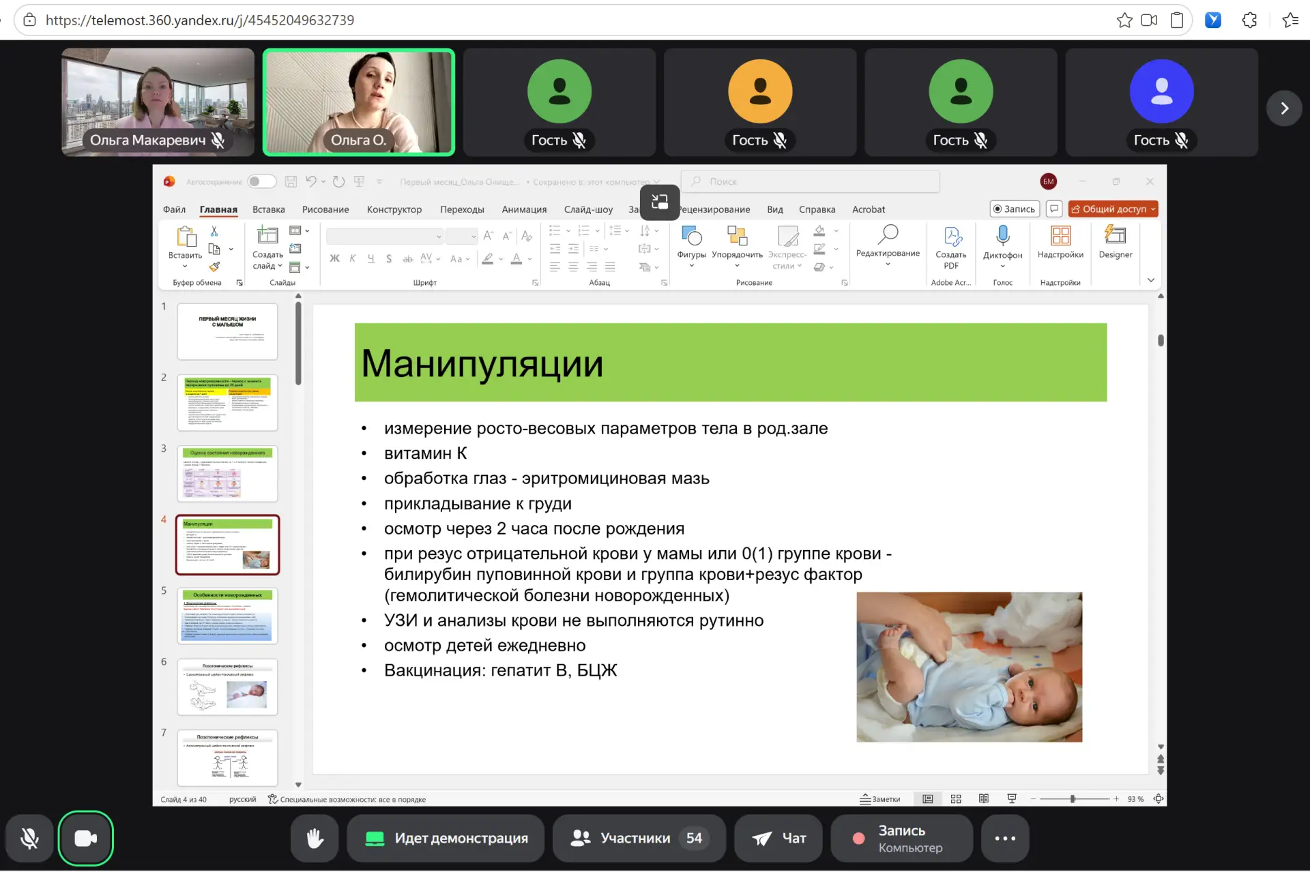
Task: Toggle bold Ж formatting
Action: pyautogui.click(x=334, y=258)
